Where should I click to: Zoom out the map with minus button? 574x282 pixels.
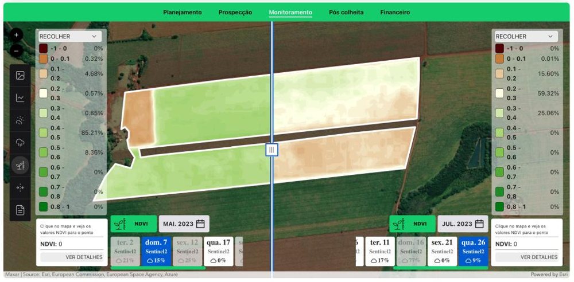click(16, 51)
